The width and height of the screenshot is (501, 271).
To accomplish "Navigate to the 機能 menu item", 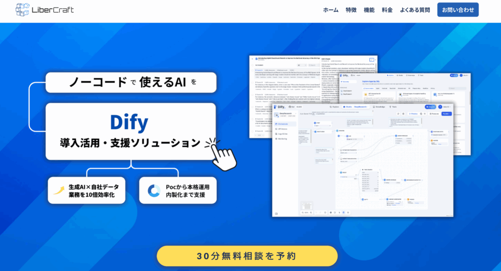I will pyautogui.click(x=369, y=10).
